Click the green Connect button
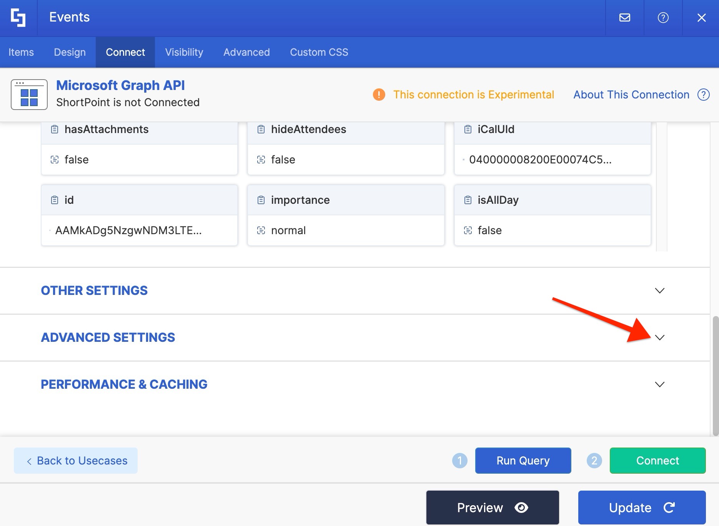 pos(657,461)
